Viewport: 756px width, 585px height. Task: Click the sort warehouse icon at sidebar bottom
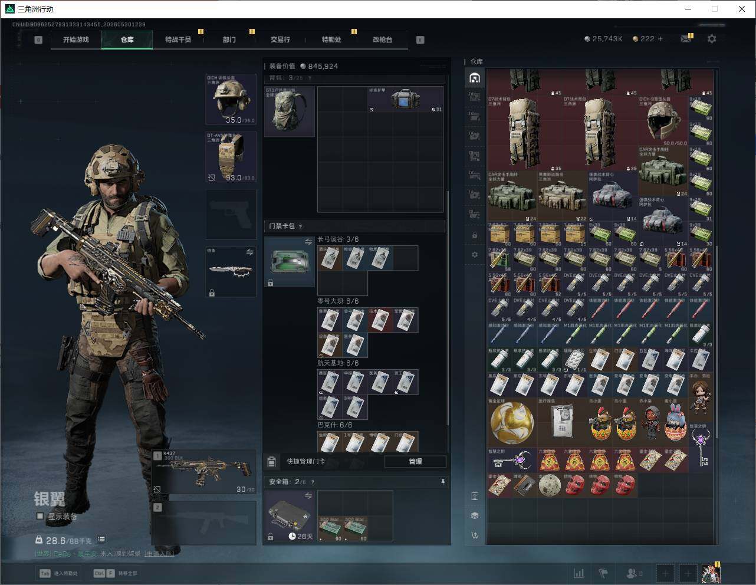point(475,535)
